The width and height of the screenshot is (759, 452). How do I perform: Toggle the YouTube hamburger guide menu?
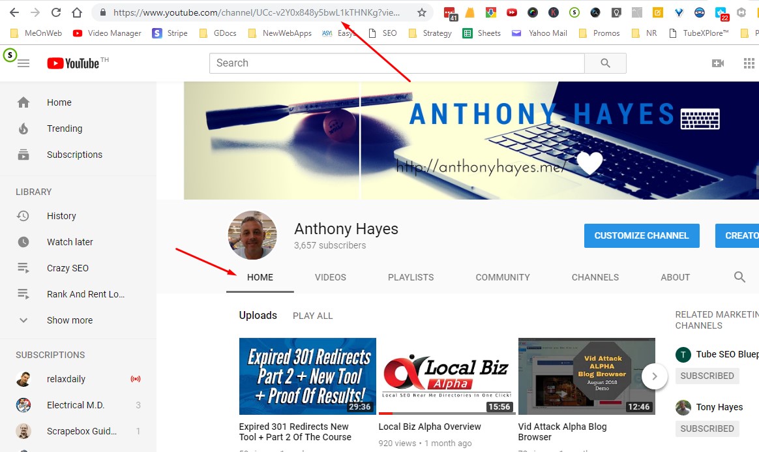(23, 63)
